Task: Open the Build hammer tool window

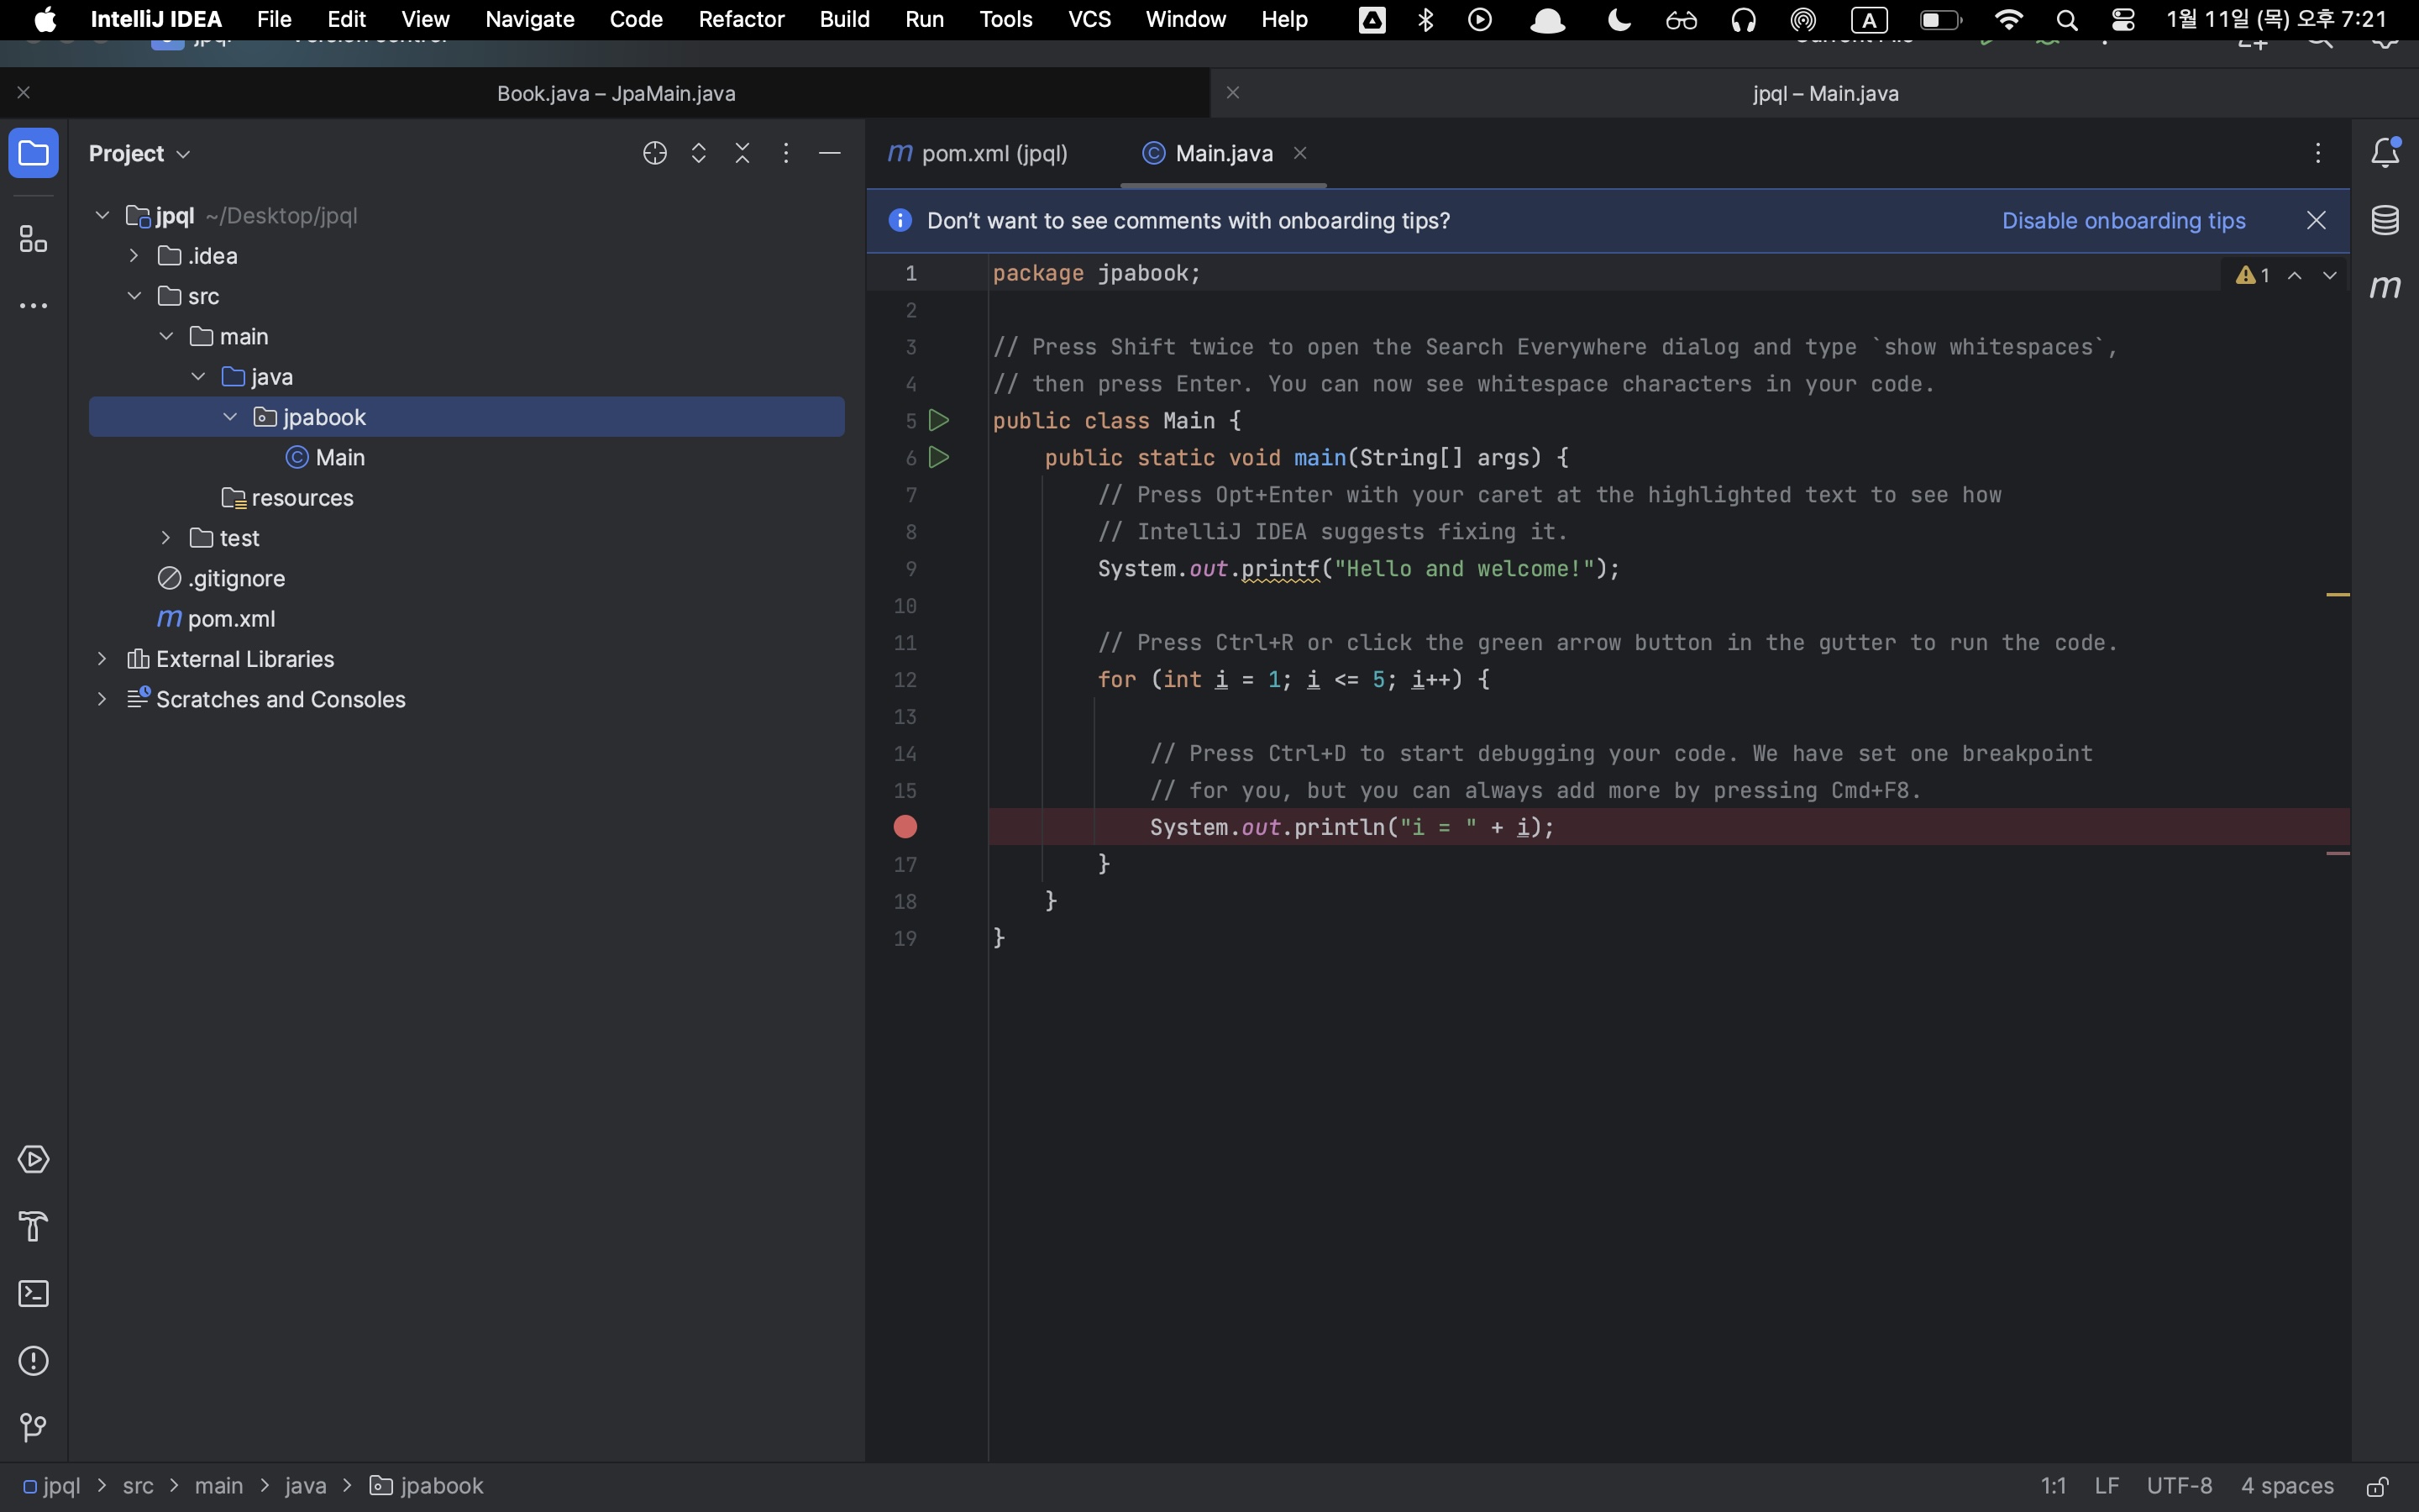Action: click(33, 1227)
